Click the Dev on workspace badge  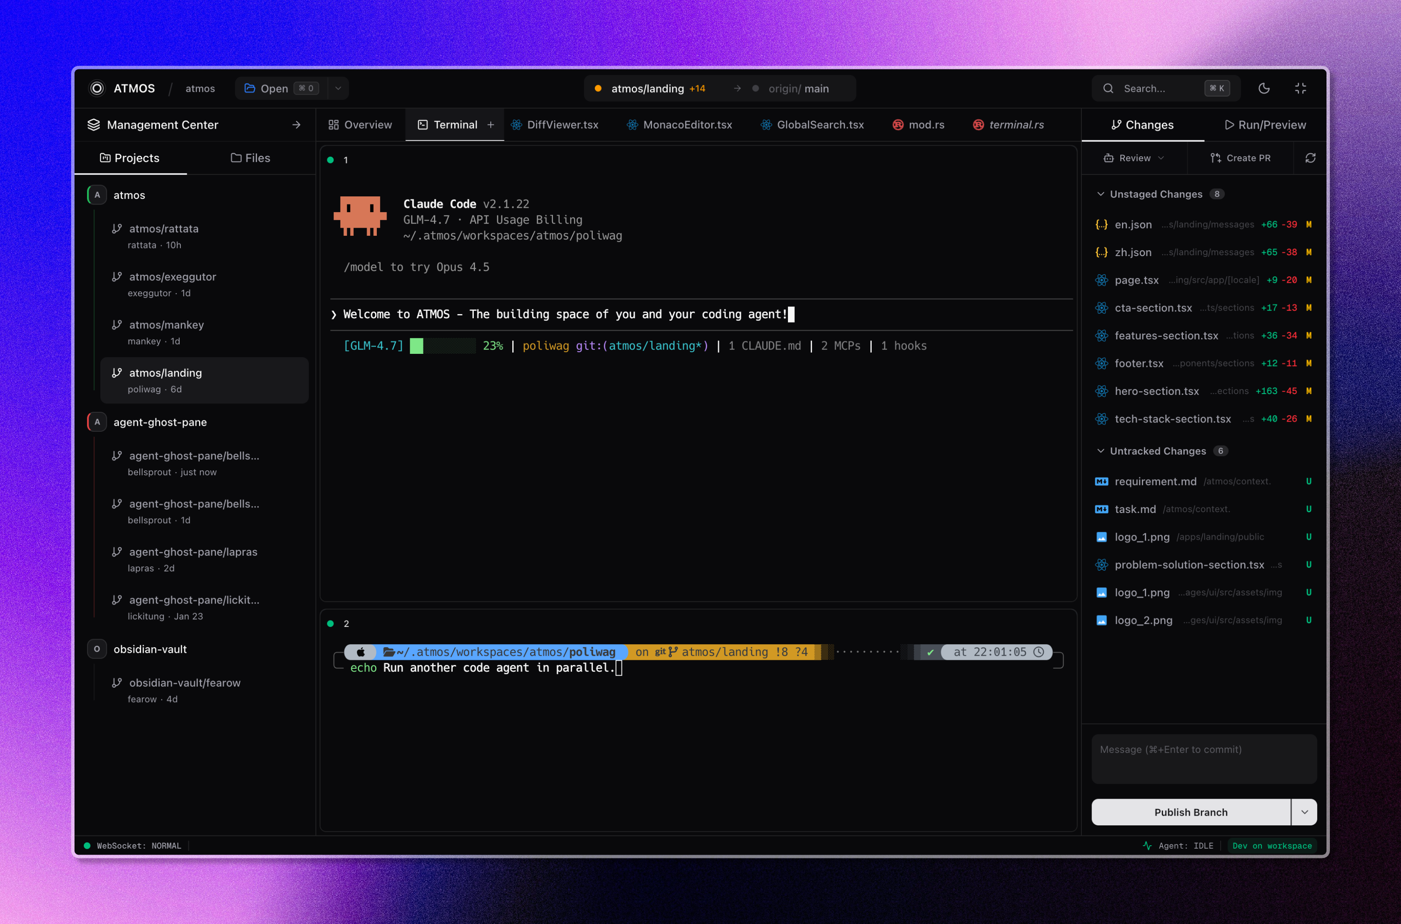coord(1272,846)
